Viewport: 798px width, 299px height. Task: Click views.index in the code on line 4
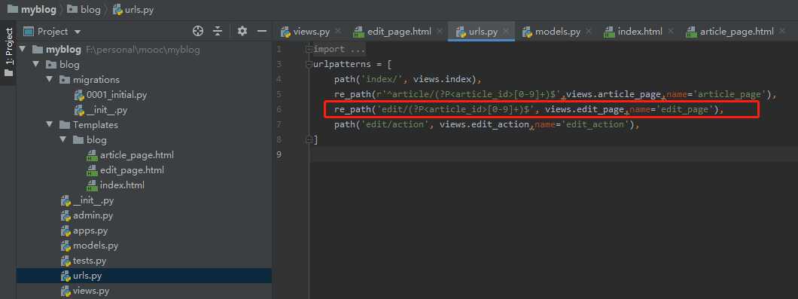point(443,79)
